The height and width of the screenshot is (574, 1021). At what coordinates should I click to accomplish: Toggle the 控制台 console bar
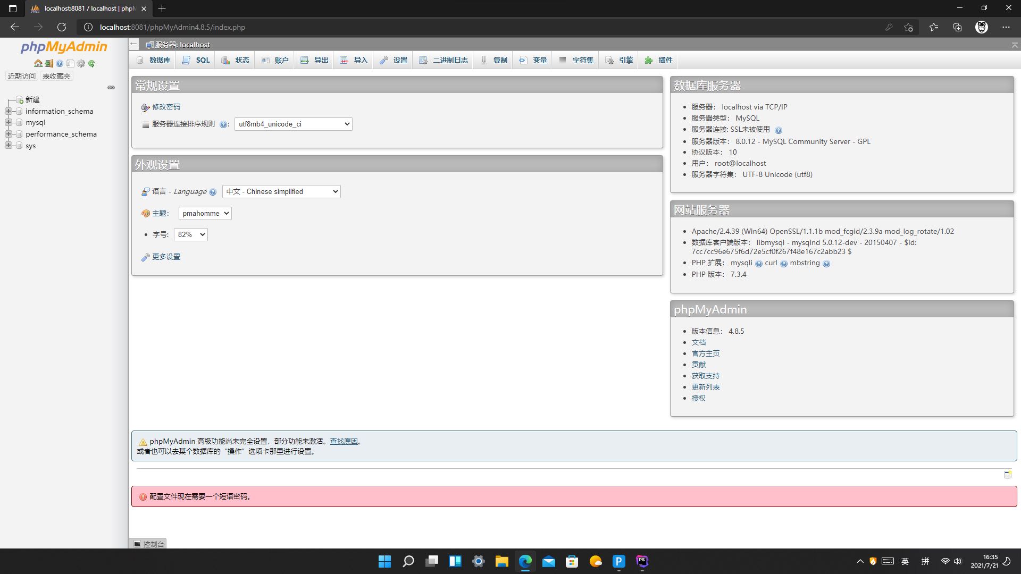pos(148,544)
